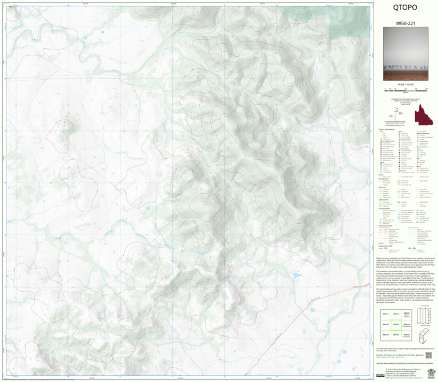Screen dimensions: 438x382
Task: Click the POINTS OF INTEREST legend heading
Action: [386, 130]
